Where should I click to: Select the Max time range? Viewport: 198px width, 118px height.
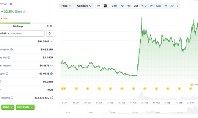pos(159,6)
